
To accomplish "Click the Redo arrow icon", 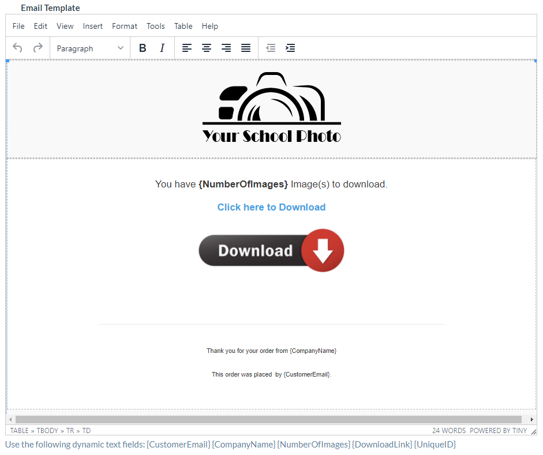I will (x=38, y=48).
